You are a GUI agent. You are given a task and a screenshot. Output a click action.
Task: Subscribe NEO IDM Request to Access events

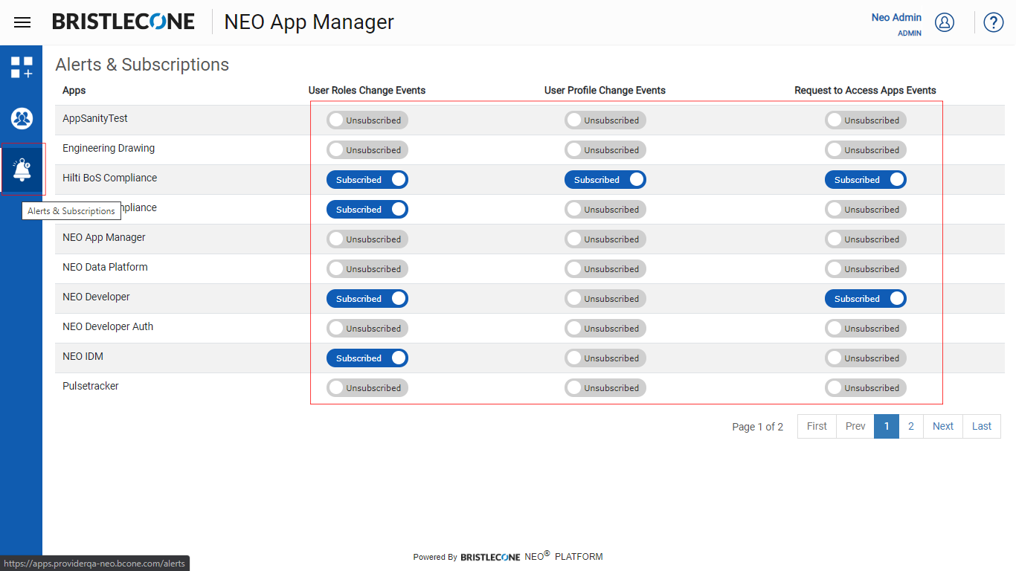pos(866,358)
